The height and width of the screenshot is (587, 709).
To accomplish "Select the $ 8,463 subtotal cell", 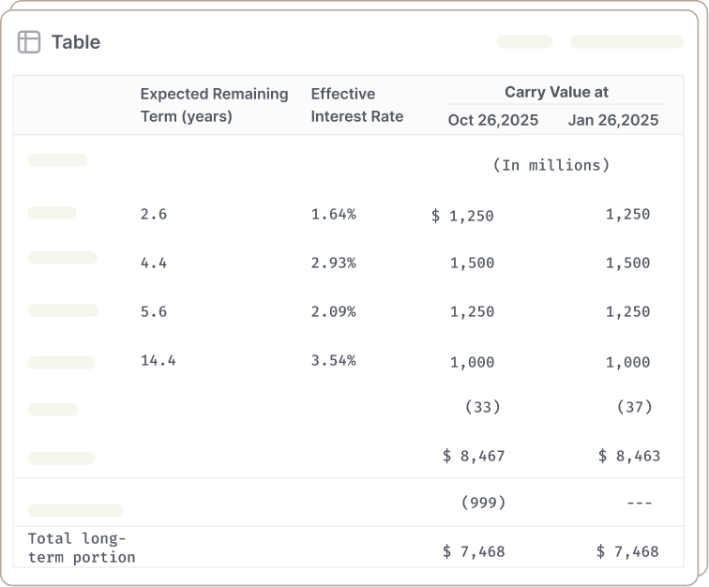I will (629, 457).
